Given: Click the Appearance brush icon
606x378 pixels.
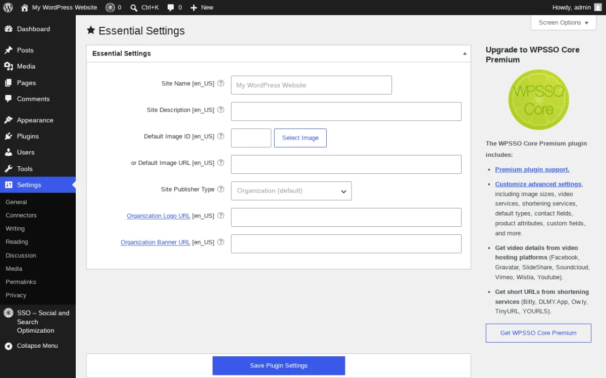Looking at the screenshot, I should [x=9, y=120].
